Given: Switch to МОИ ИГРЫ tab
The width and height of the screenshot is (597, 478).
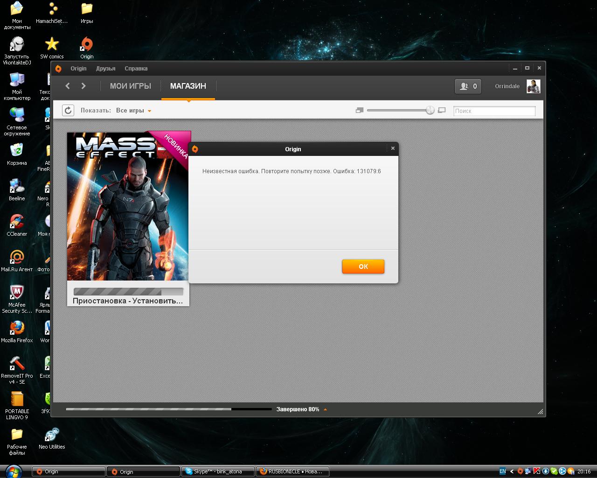Looking at the screenshot, I should 131,86.
